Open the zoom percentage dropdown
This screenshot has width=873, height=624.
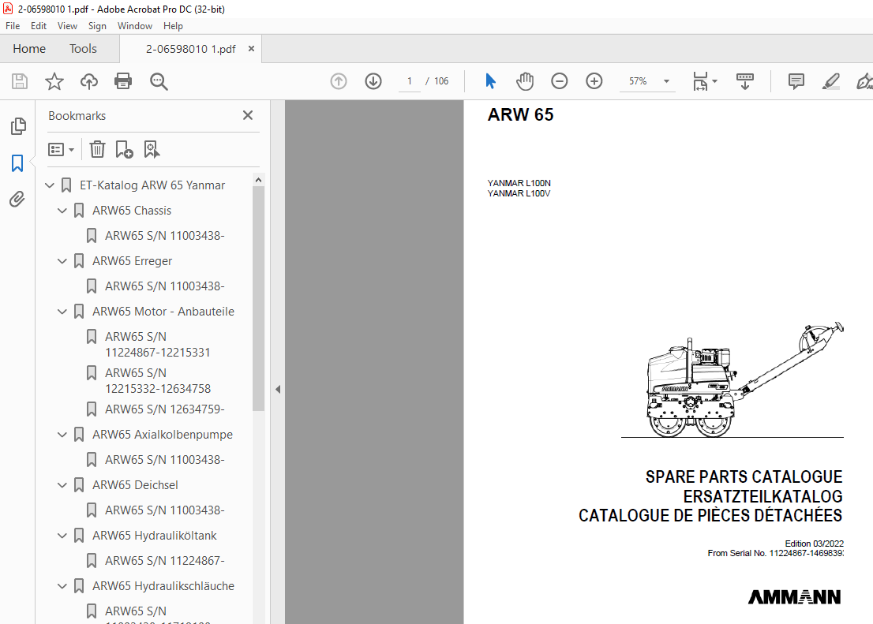(x=666, y=81)
